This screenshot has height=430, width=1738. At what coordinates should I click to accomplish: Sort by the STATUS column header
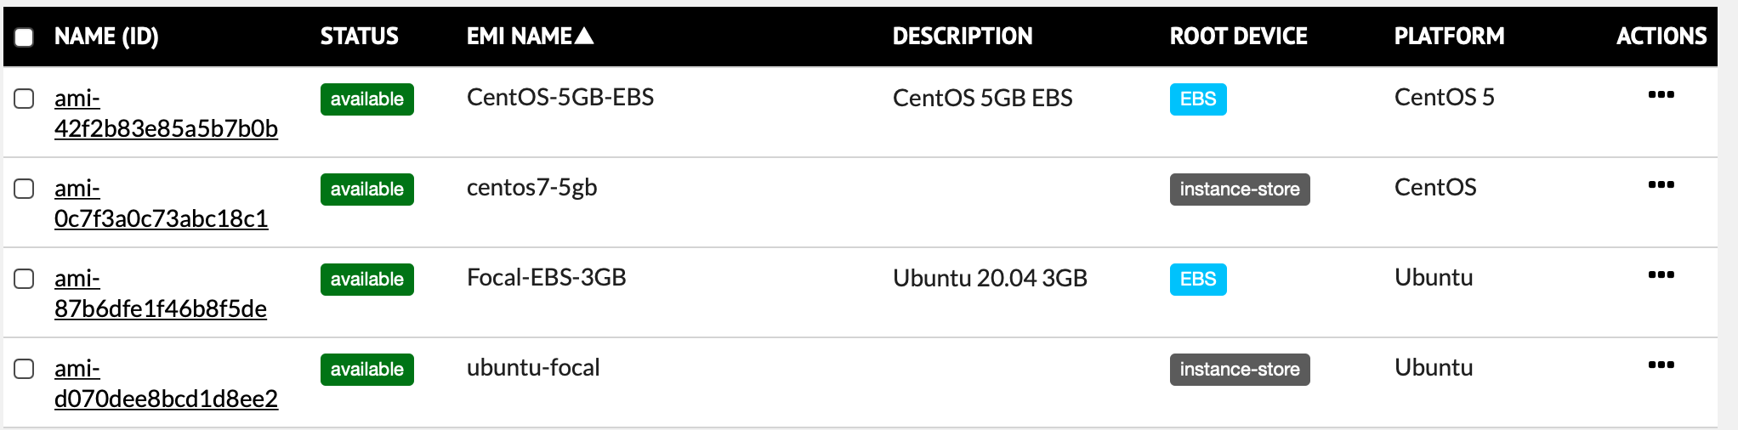pos(359,36)
